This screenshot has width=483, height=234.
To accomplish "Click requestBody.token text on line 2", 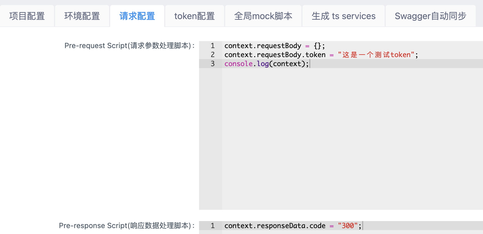I will (x=291, y=55).
